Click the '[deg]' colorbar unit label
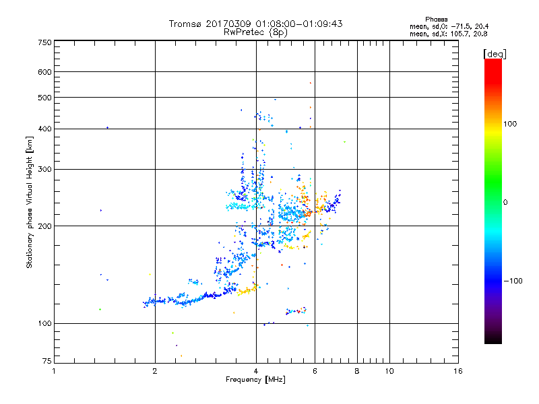Image resolution: width=539 pixels, height=404 pixels. point(495,54)
